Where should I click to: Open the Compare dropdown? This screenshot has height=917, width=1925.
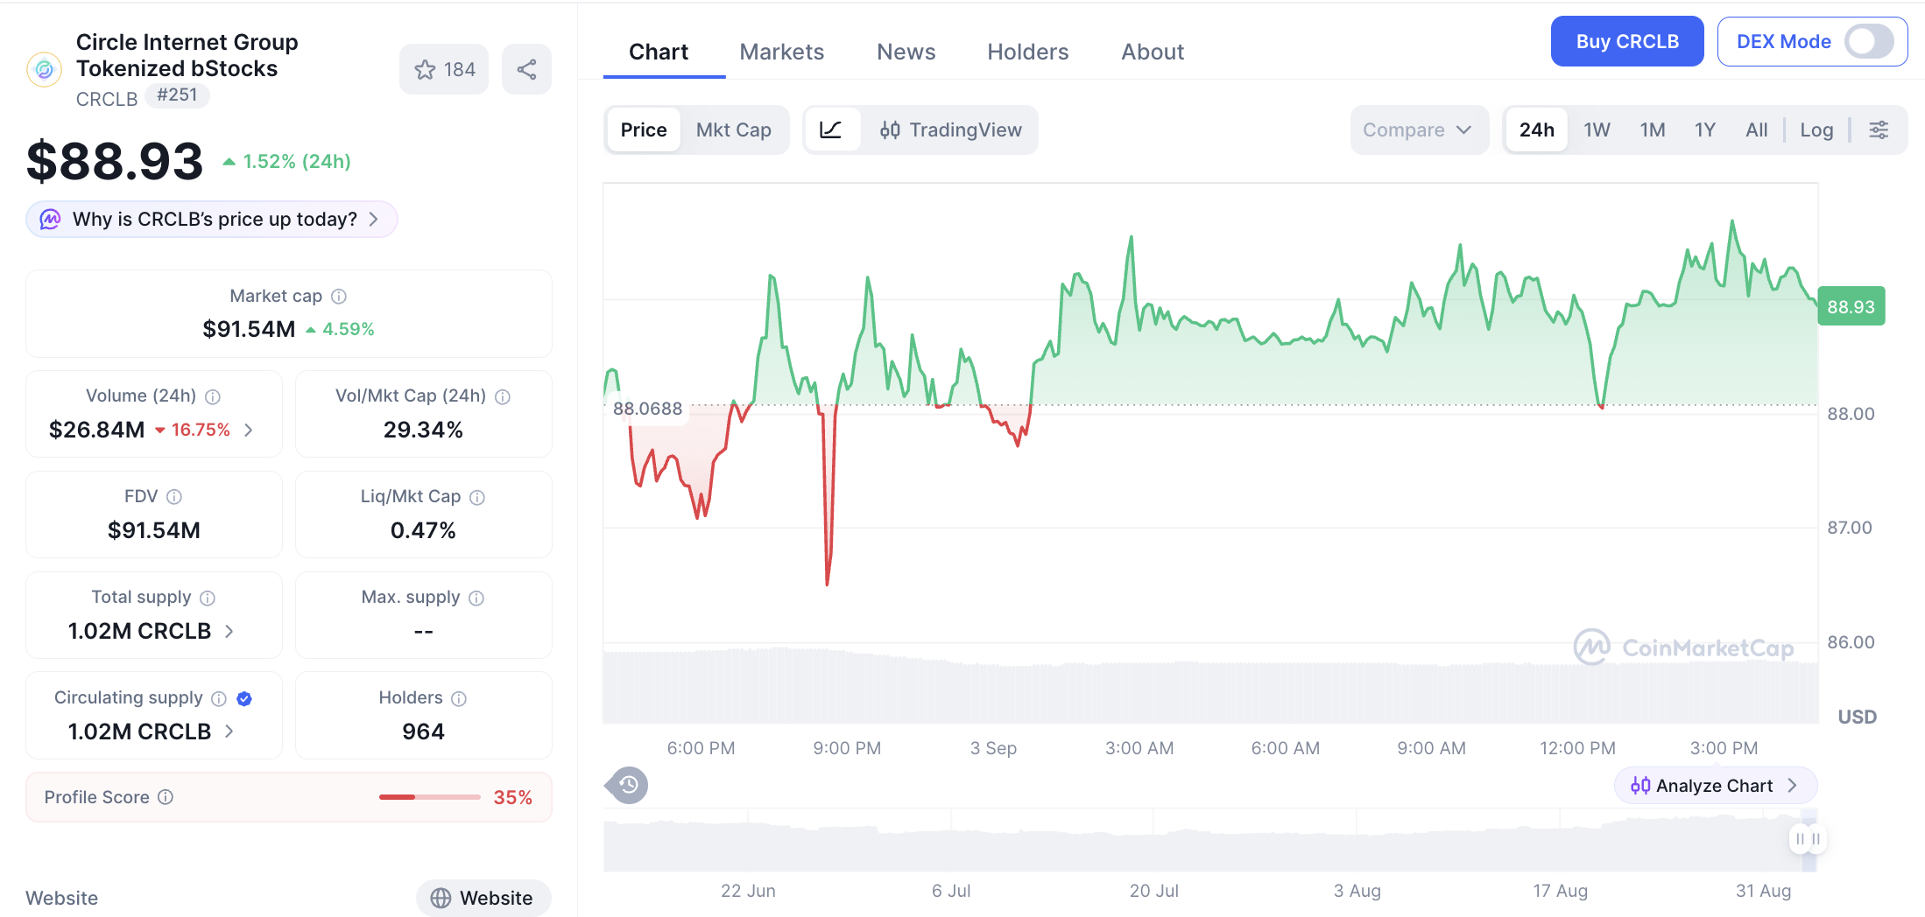click(1419, 129)
